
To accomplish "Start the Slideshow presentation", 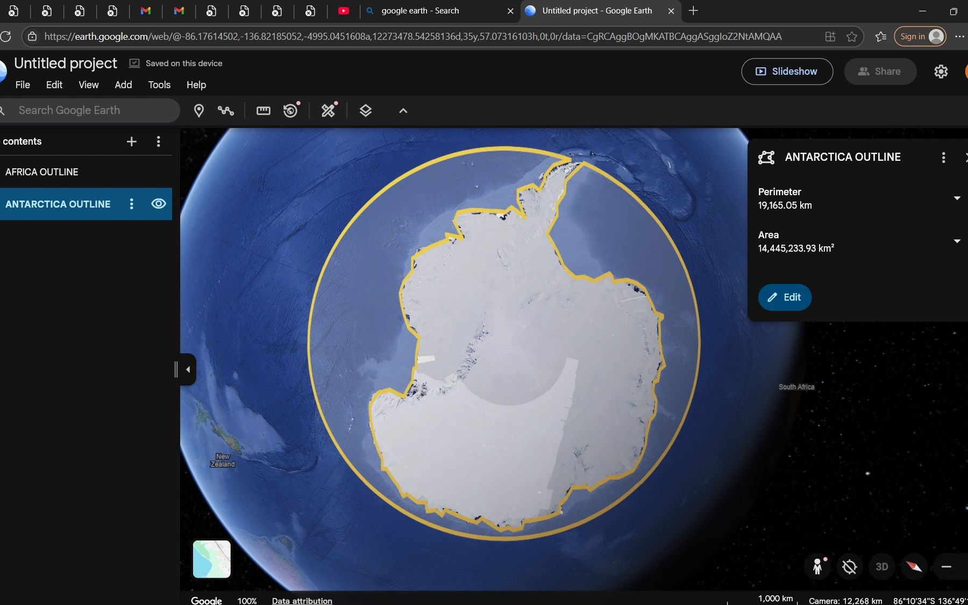I will click(x=787, y=72).
